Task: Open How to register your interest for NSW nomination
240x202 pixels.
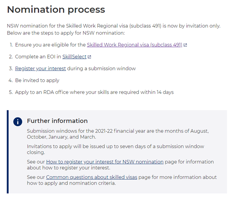Action: coord(105,162)
